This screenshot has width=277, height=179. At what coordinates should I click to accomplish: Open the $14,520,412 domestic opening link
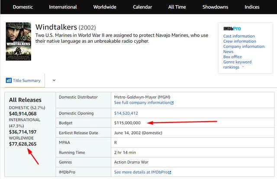coord(126,113)
